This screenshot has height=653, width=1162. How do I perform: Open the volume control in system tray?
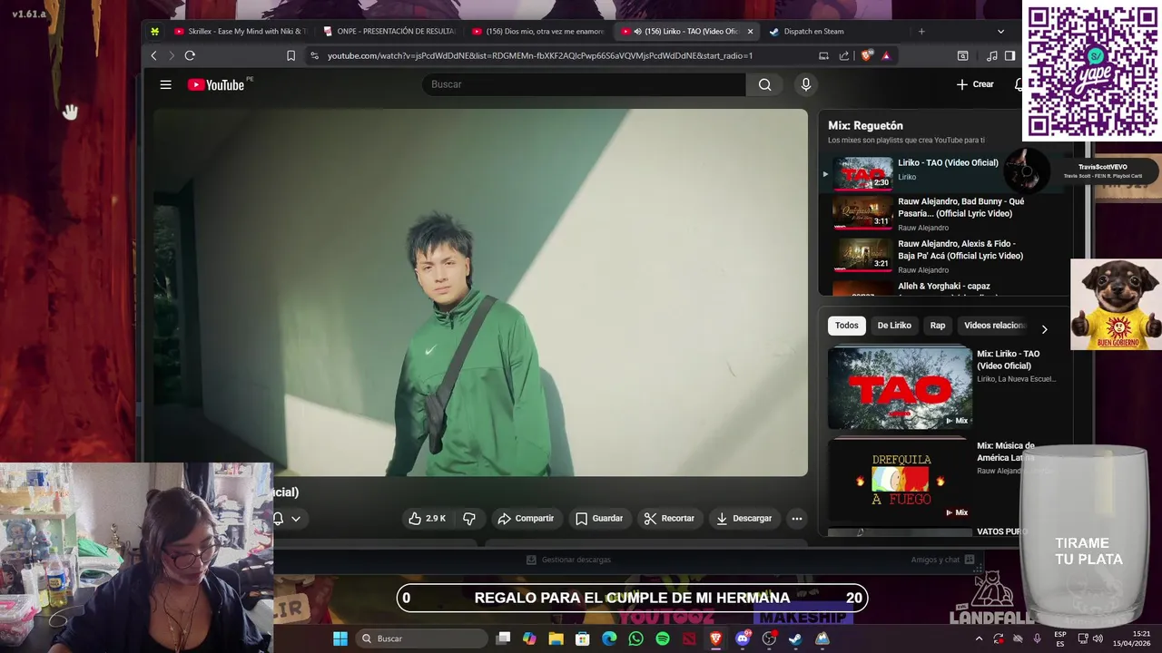[x=1097, y=638]
